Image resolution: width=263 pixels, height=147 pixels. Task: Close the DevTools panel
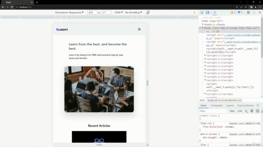[x=260, y=13]
